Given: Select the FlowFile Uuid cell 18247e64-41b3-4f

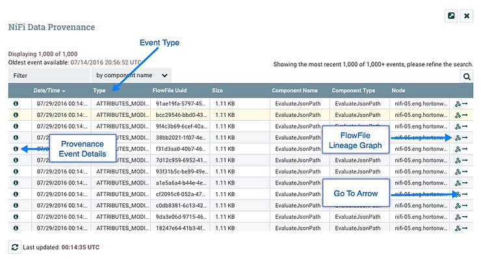Looking at the screenshot, I should pyautogui.click(x=181, y=228).
